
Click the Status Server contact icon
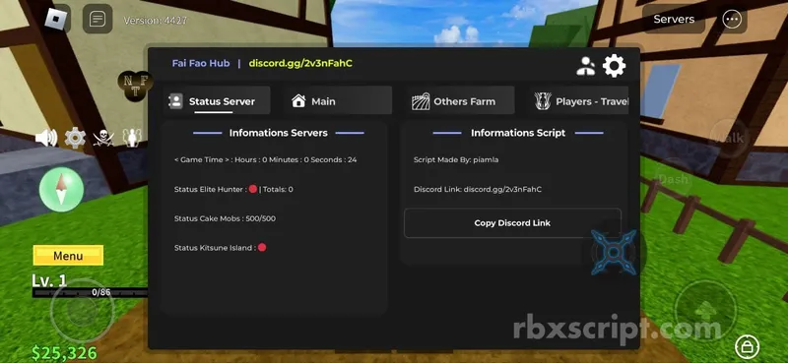[176, 101]
